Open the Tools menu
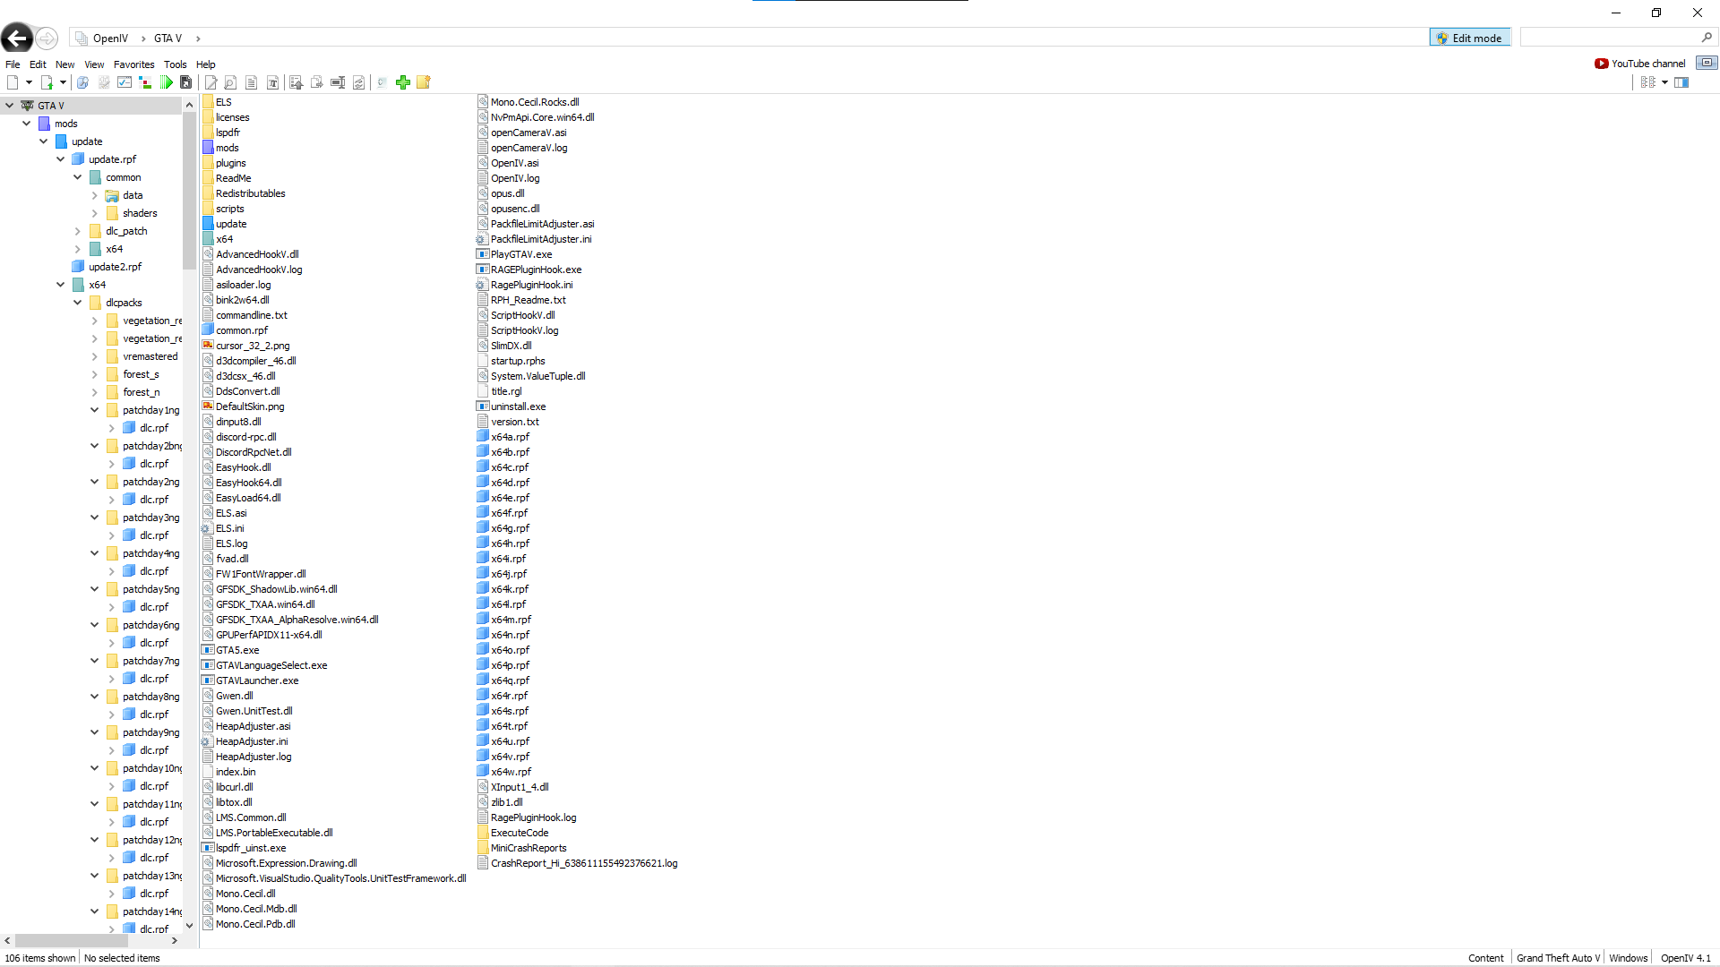The width and height of the screenshot is (1720, 967). [x=175, y=64]
